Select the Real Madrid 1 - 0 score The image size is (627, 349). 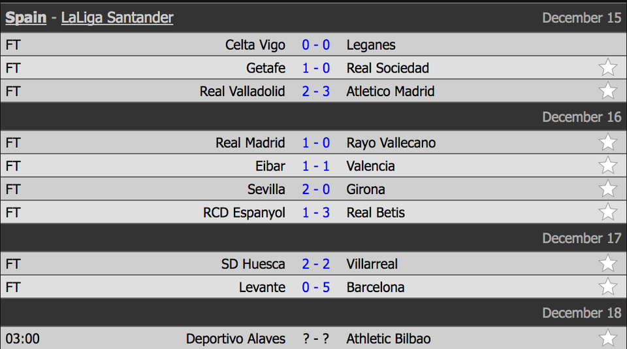(316, 143)
